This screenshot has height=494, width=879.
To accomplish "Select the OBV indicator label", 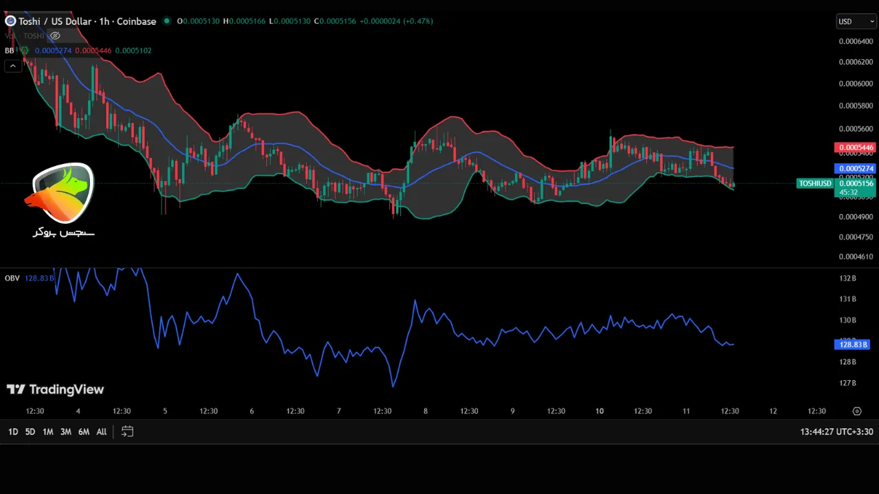I will point(12,278).
